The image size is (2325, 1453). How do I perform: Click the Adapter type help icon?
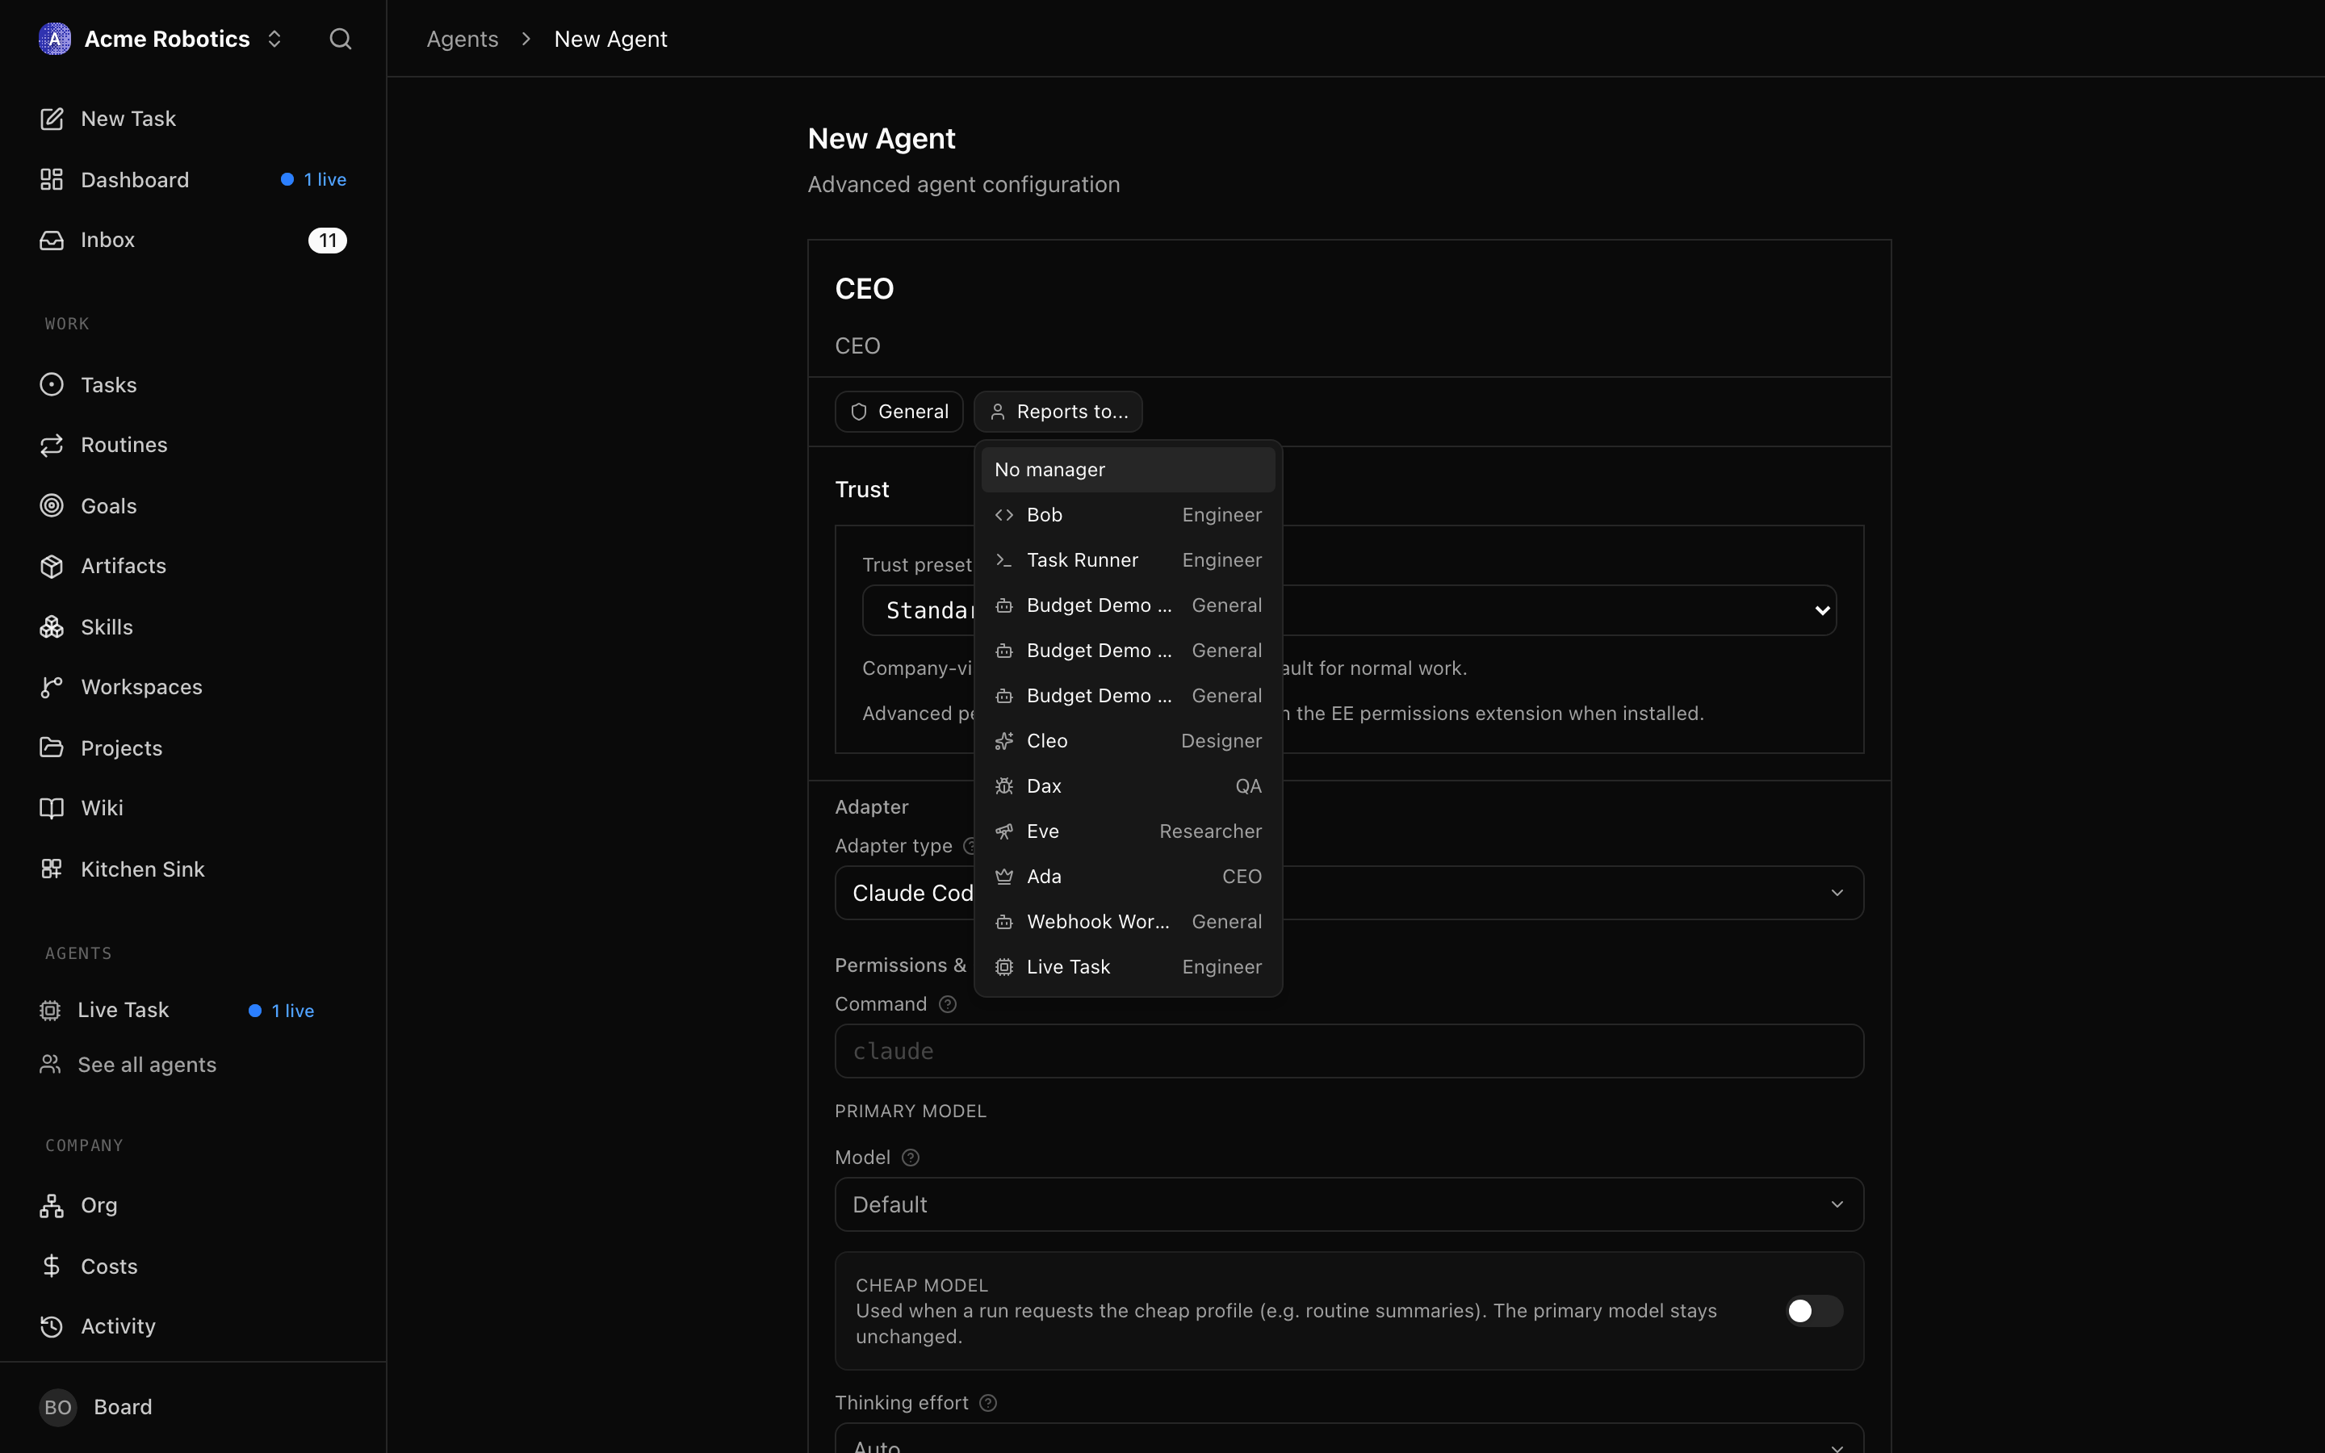tap(970, 846)
